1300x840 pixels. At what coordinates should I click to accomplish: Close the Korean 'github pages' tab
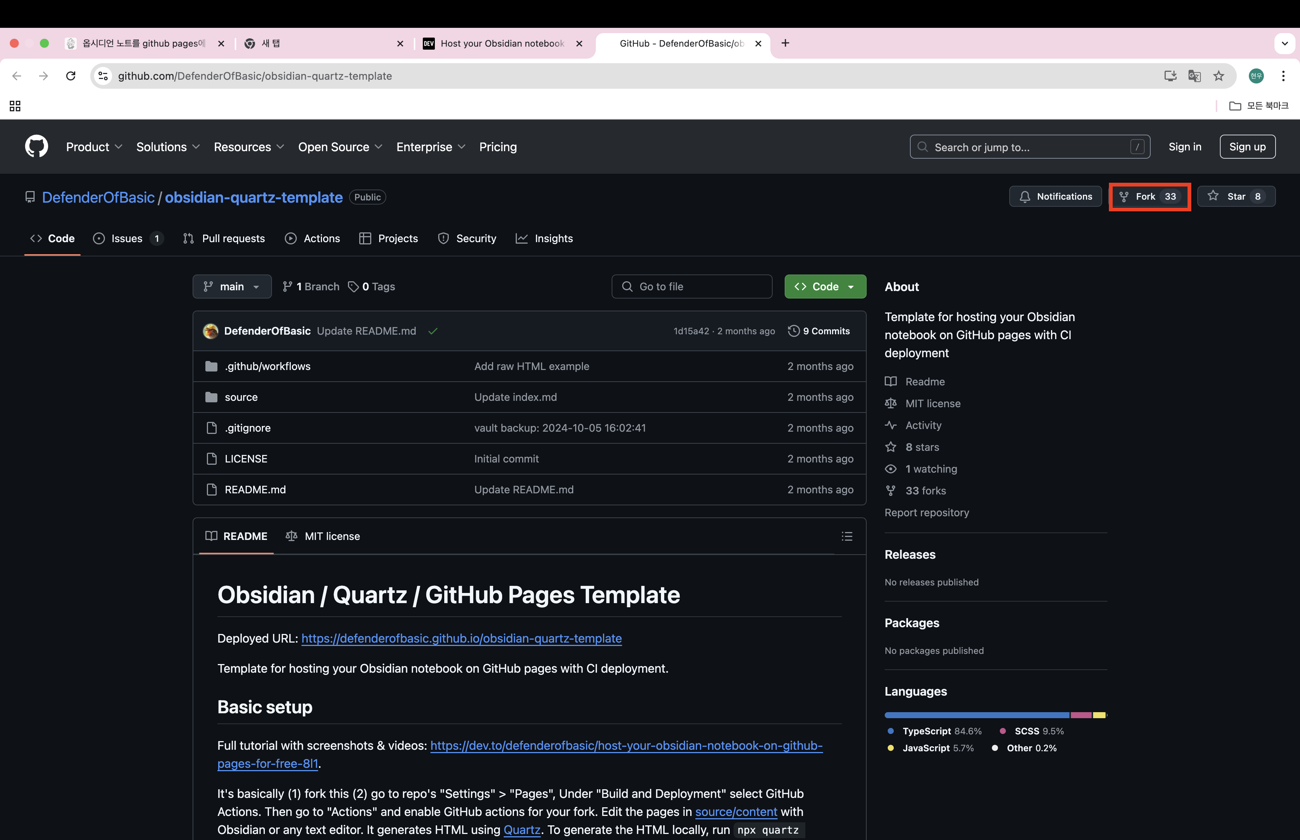pos(221,43)
